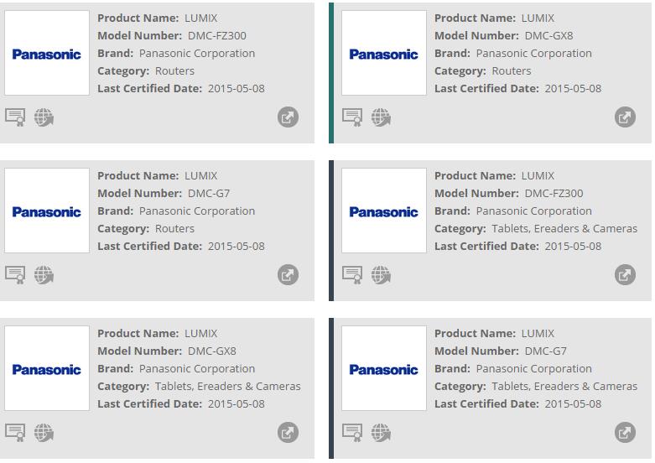Viewport: 655px width, 463px height.
Task: Open external link on DMC-G7 Routers card
Action: pos(288,275)
